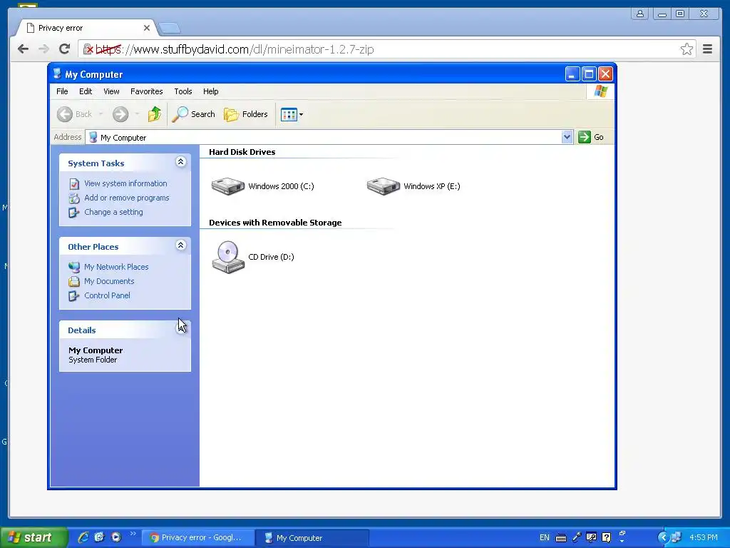Image resolution: width=730 pixels, height=548 pixels.
Task: Open the Help menu
Action: 210,91
